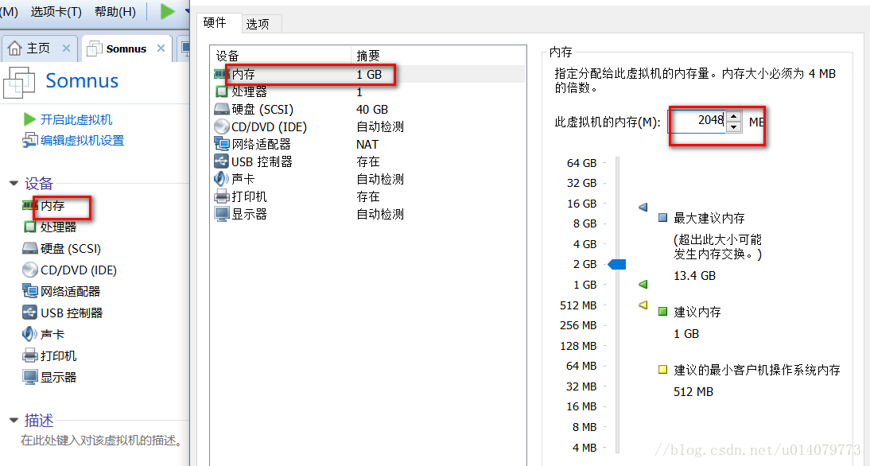
Task: Click the green recommended memory marker at 1 GB
Action: click(643, 284)
